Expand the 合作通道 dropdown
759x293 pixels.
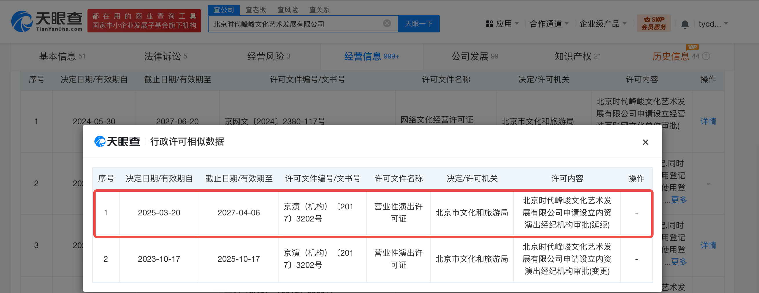point(549,24)
